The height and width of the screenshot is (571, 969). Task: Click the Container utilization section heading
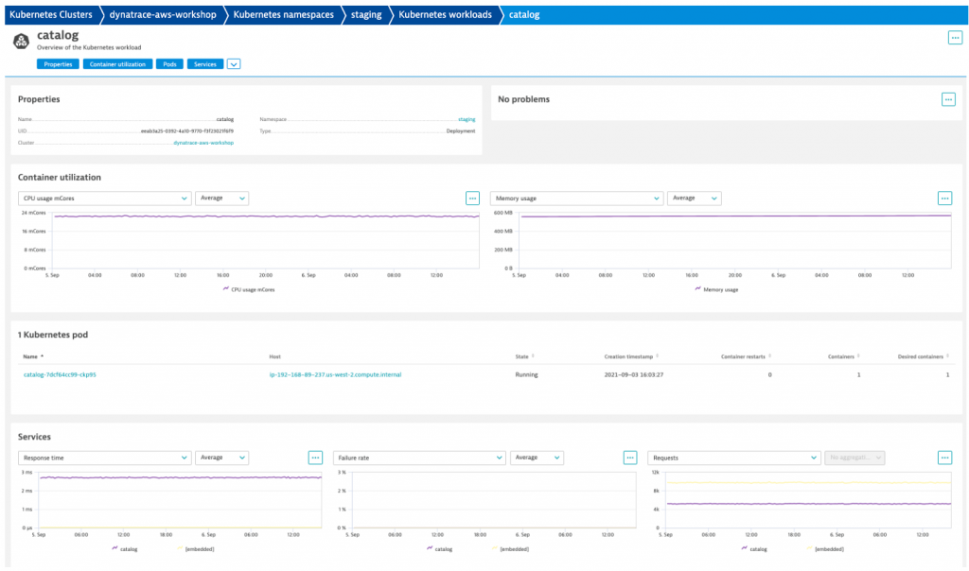point(60,177)
